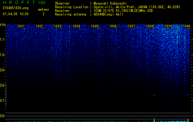Image resolution: width=193 pixels, height=122 pixels.
Task: Select the 1834 time marker
Action: click(76, 26)
